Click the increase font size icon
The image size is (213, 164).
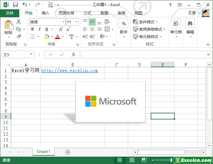(61, 29)
